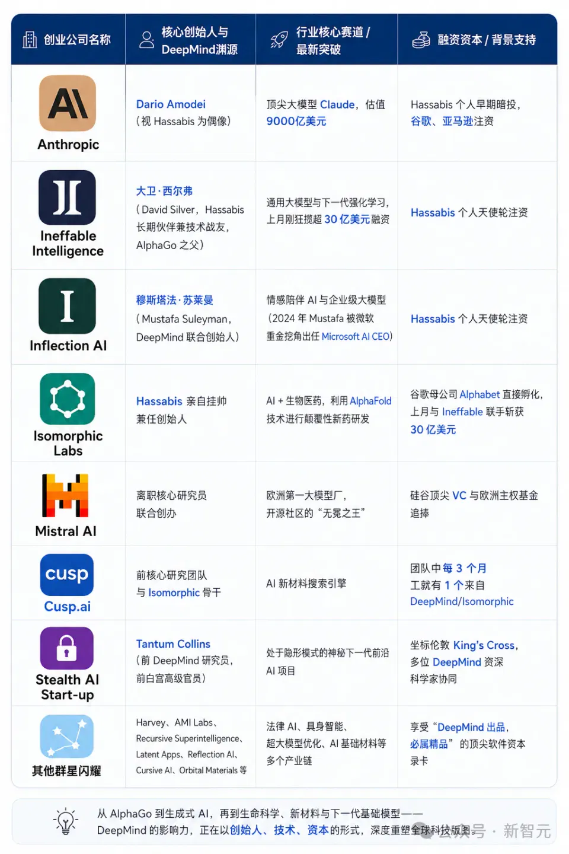
Task: Click the Mistral AI name label
Action: (66, 531)
